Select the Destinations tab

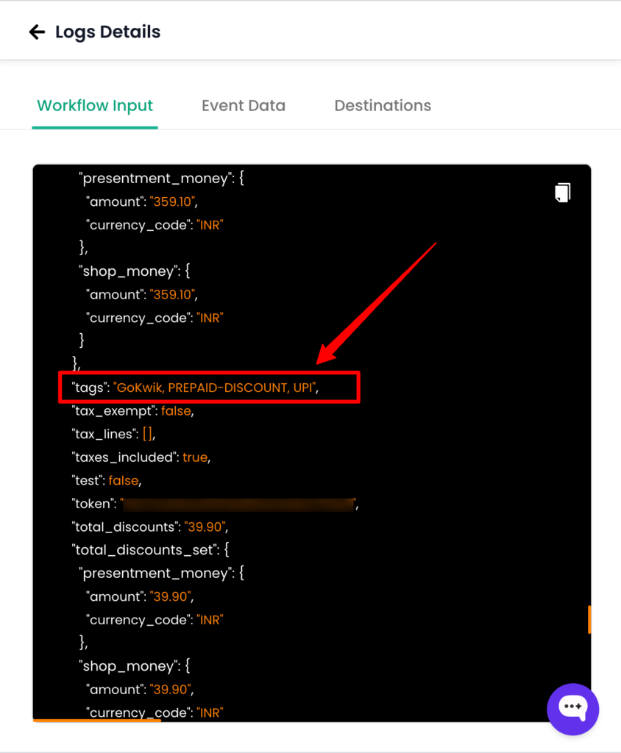[x=383, y=105]
